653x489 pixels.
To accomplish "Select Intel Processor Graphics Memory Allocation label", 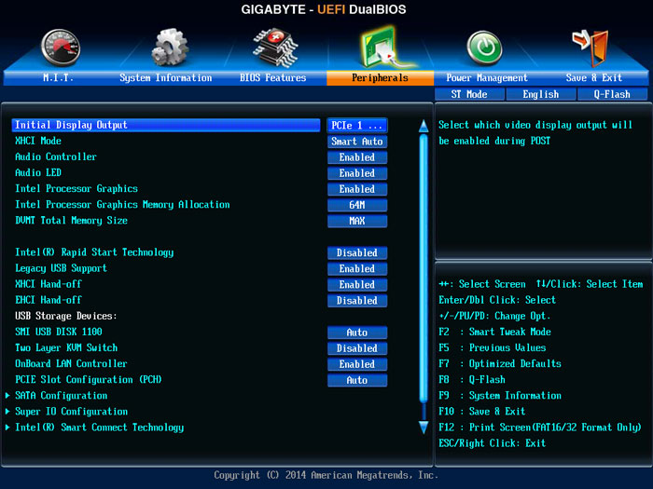I will (122, 205).
